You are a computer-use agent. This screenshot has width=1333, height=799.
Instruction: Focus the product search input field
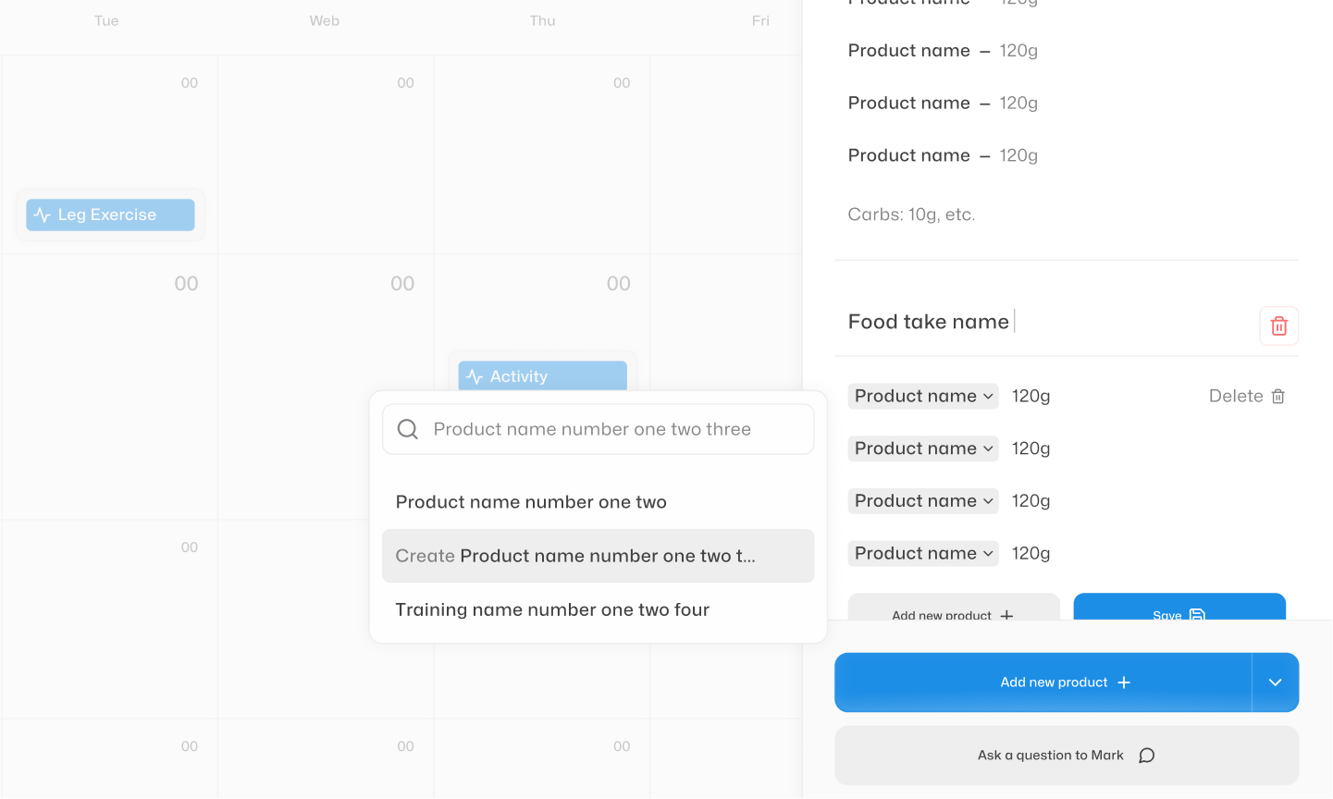tap(598, 429)
